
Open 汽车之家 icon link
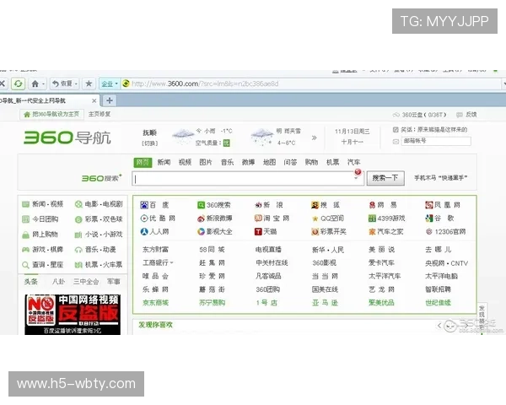click(372, 232)
